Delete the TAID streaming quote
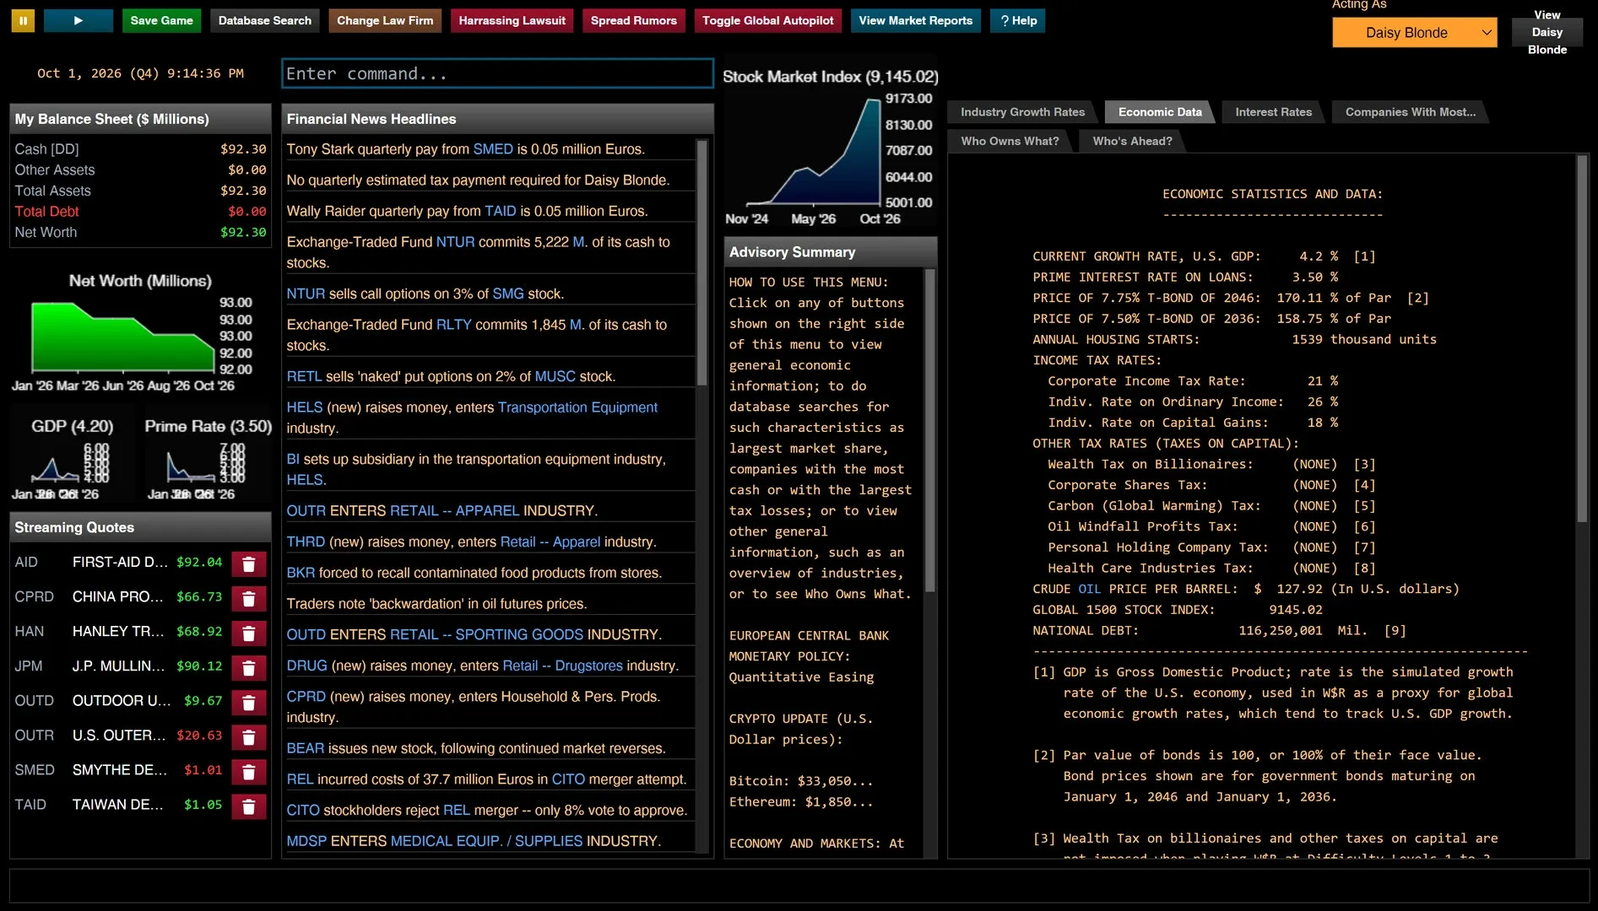The height and width of the screenshot is (911, 1598). [x=249, y=806]
